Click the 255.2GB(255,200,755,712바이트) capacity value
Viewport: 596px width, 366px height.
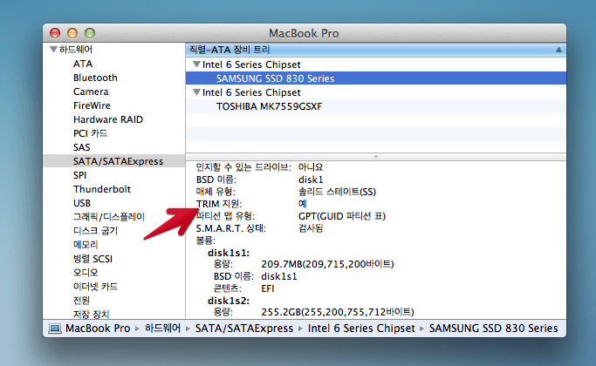coord(338,312)
